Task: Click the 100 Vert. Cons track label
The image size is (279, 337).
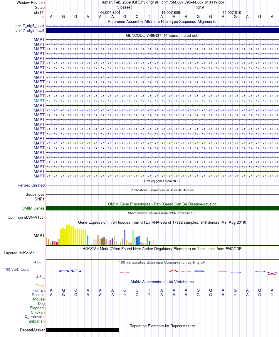Action: [16, 270]
